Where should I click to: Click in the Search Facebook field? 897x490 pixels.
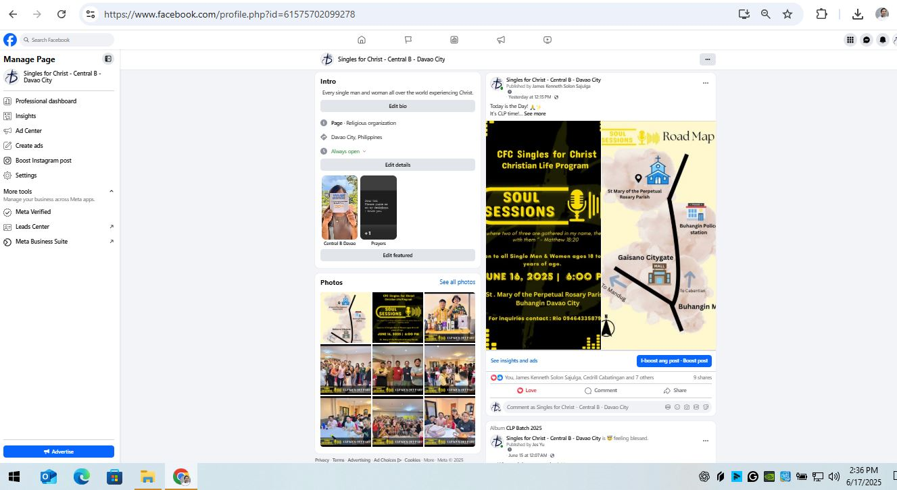[67, 40]
